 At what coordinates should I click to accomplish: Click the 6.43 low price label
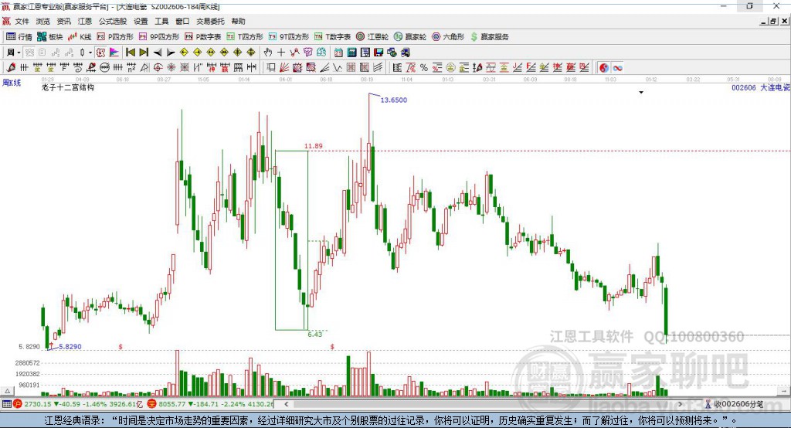315,334
